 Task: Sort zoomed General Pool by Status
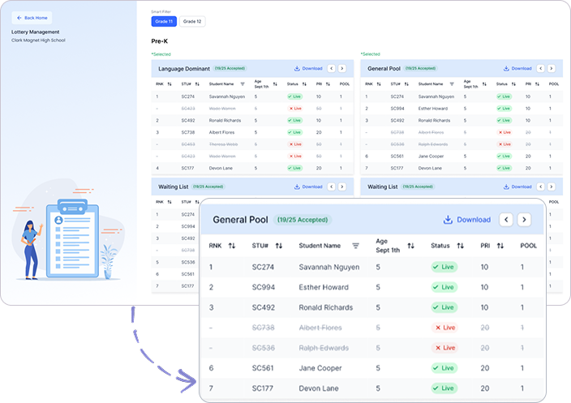coord(460,246)
